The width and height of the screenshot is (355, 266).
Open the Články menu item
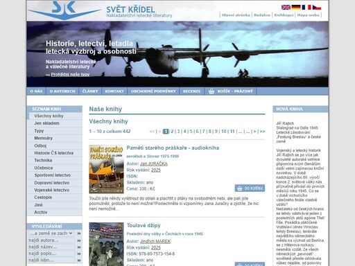click(x=90, y=91)
